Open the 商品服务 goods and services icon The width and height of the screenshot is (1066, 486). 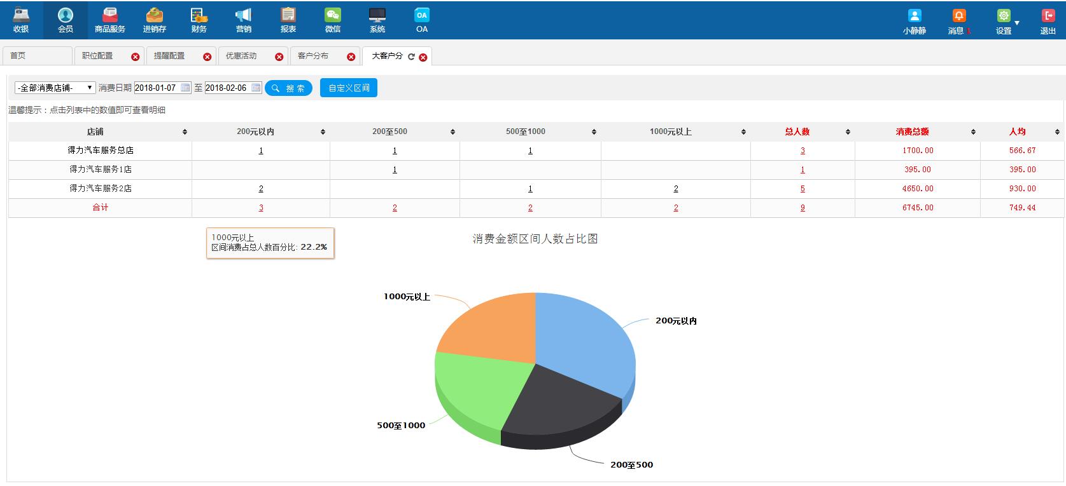coord(109,15)
